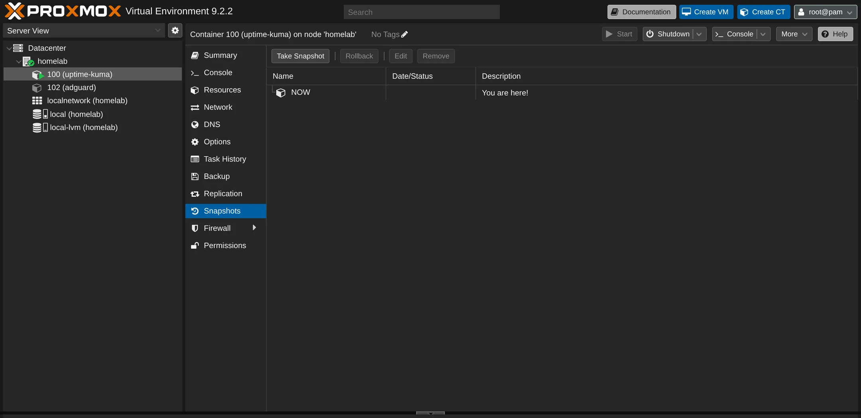Open the root@pam user menu
The image size is (861, 418).
pos(825,12)
